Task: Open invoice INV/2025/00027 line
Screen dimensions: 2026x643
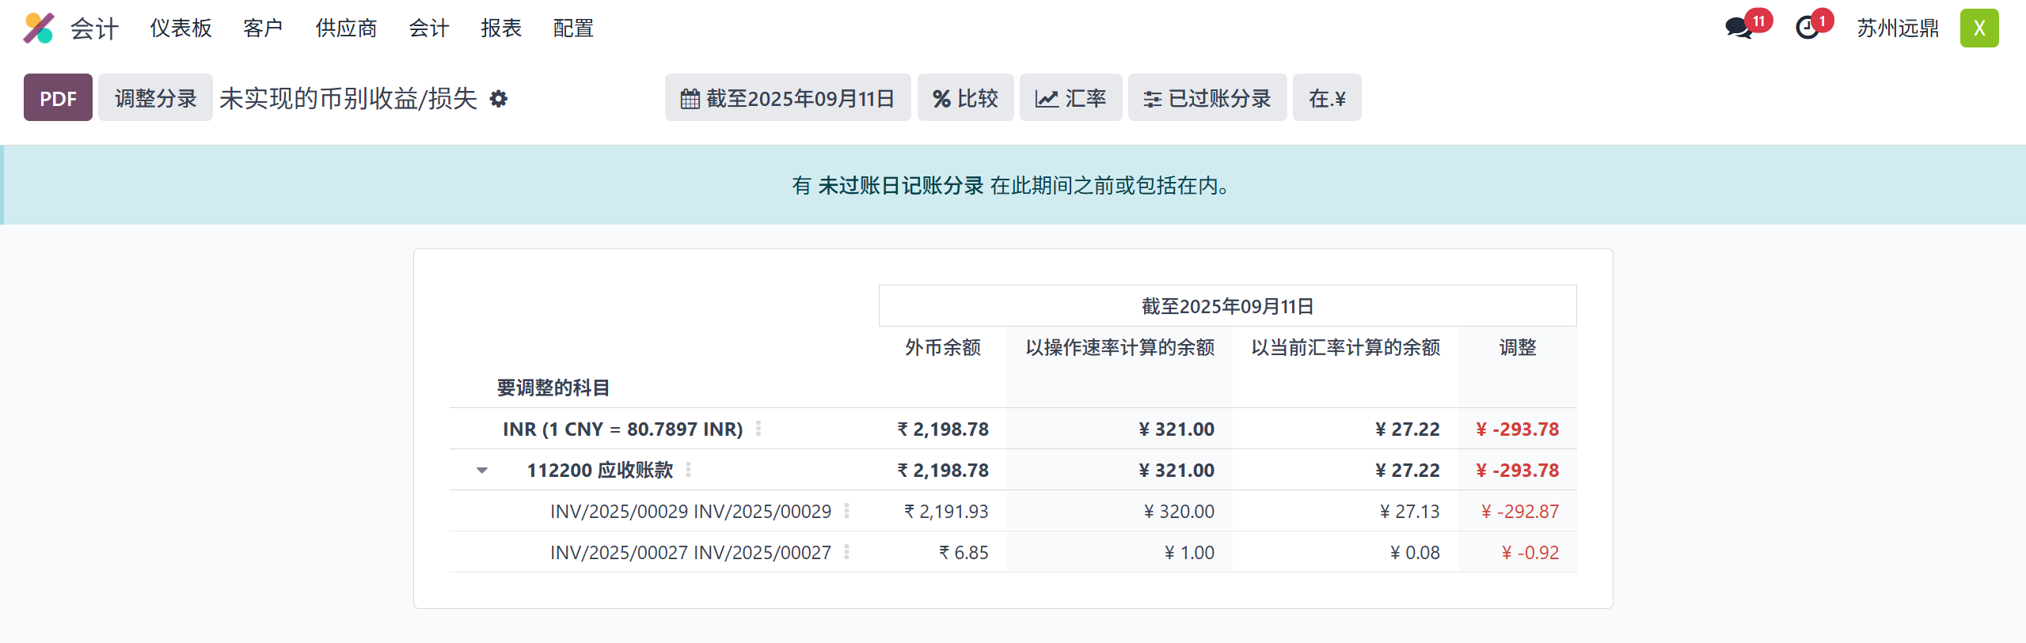Action: [x=690, y=553]
